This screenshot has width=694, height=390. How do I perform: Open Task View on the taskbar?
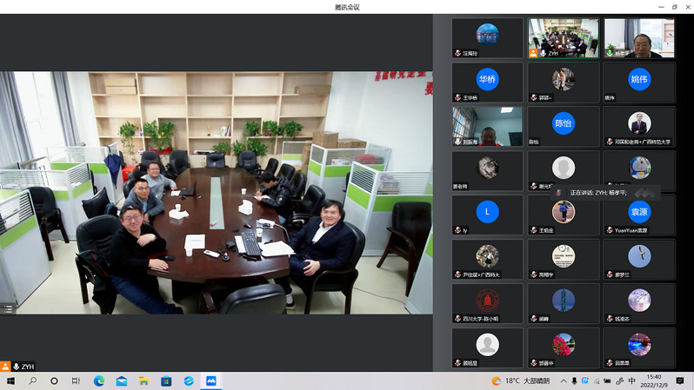[x=77, y=380]
